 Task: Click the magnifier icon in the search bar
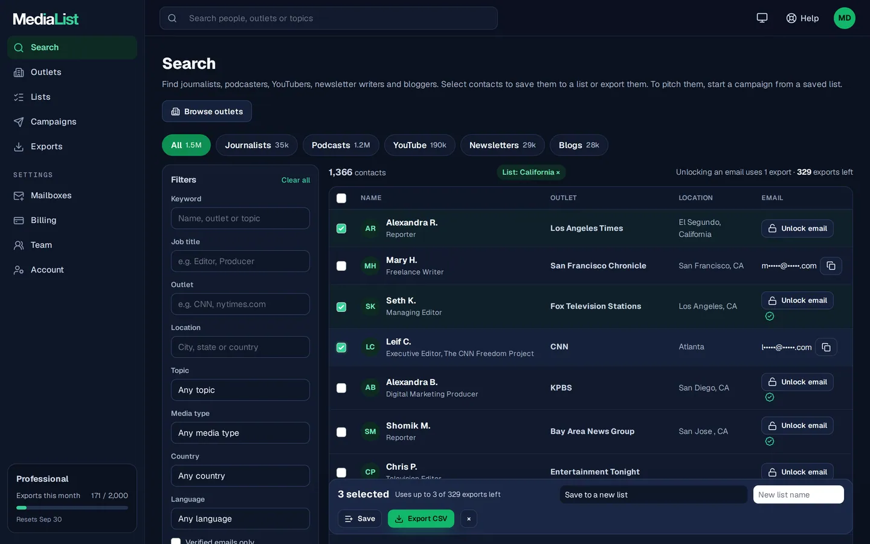tap(172, 18)
